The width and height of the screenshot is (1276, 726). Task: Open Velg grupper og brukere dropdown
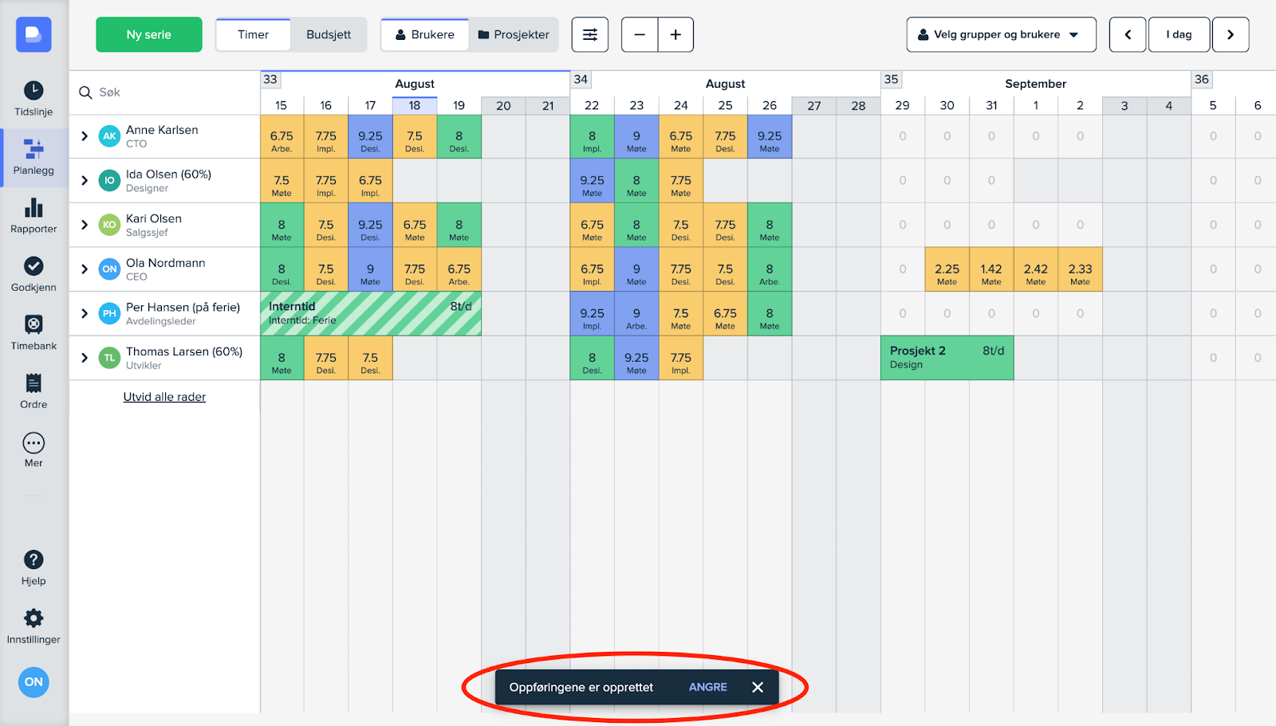[x=1001, y=35]
